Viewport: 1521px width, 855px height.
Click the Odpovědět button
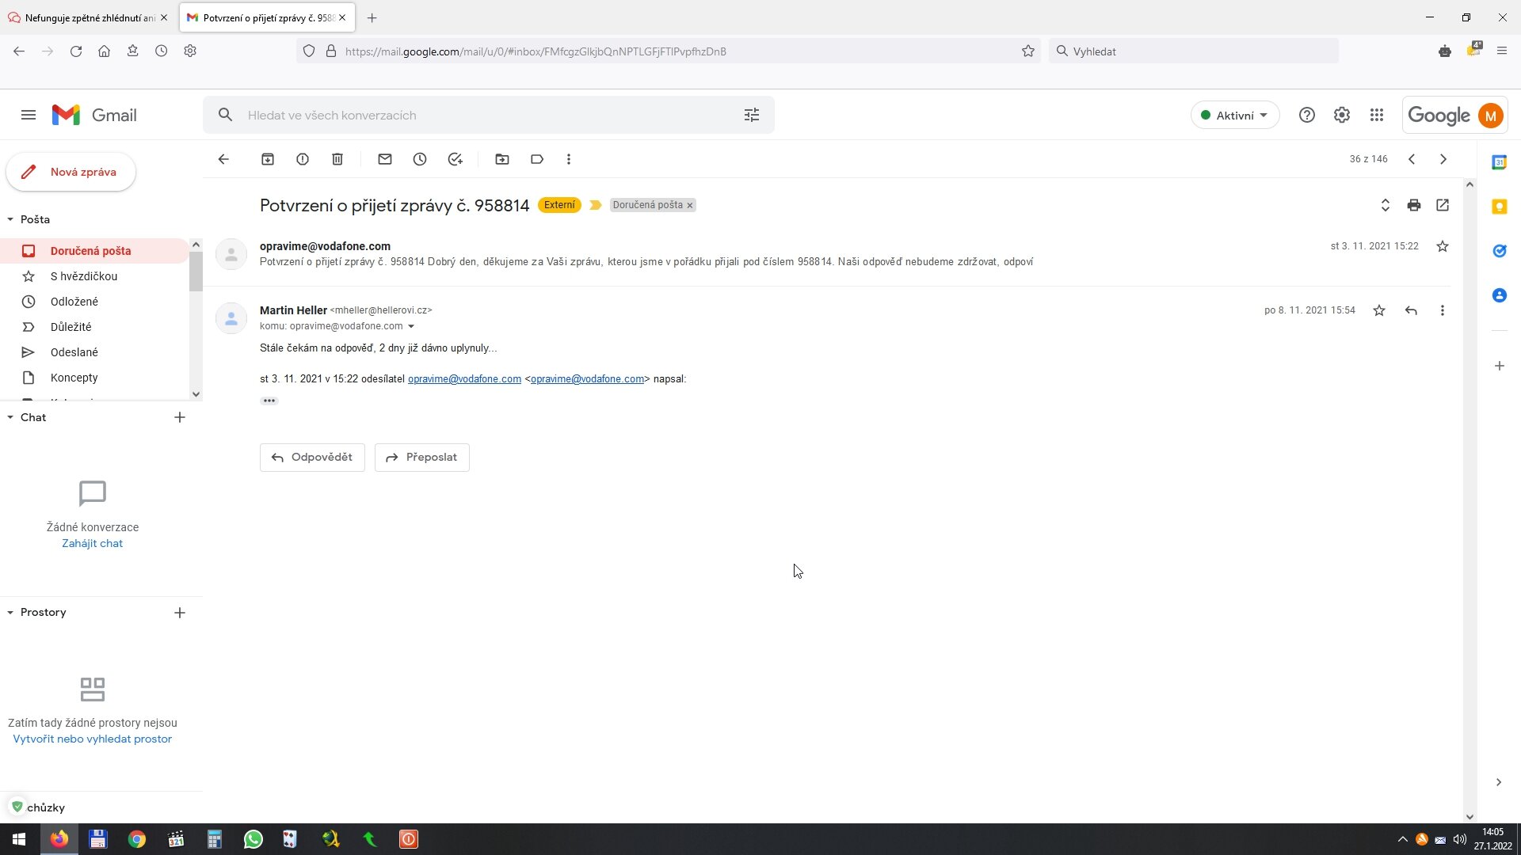(312, 458)
